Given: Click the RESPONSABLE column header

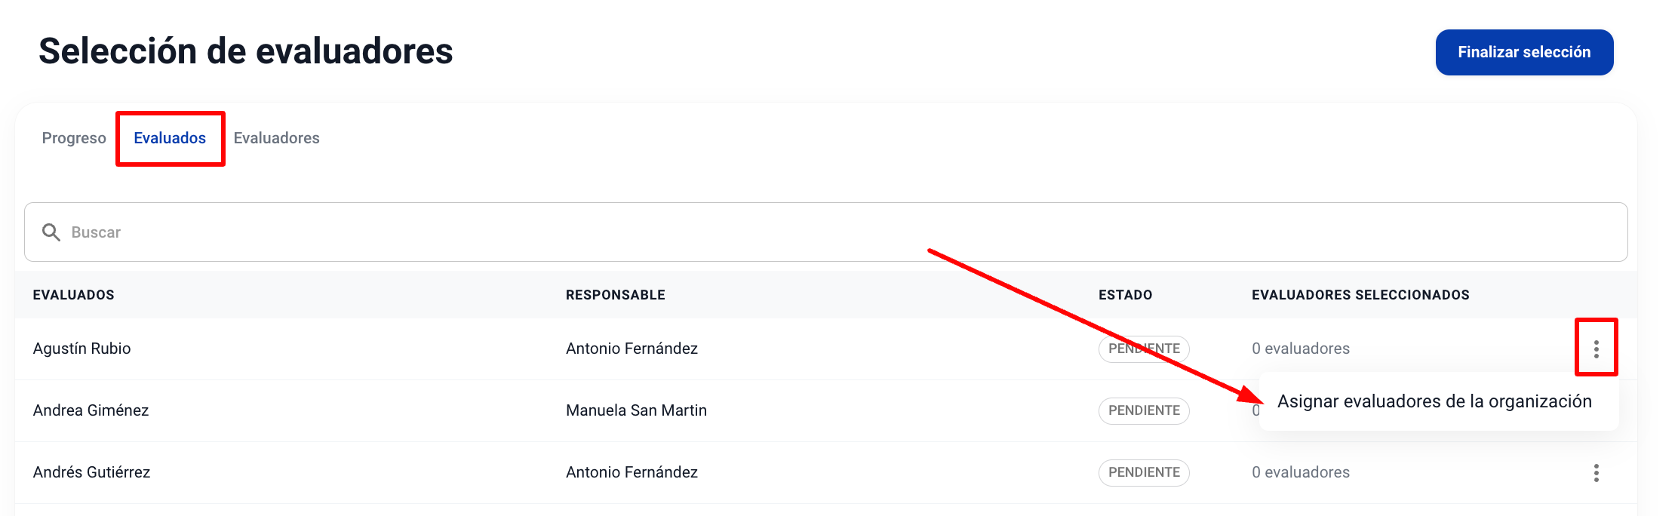Looking at the screenshot, I should (616, 295).
